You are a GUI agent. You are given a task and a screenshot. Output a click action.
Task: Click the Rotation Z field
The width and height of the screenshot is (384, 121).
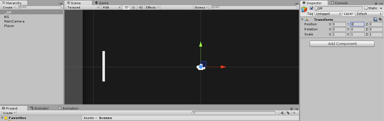[x=376, y=29]
